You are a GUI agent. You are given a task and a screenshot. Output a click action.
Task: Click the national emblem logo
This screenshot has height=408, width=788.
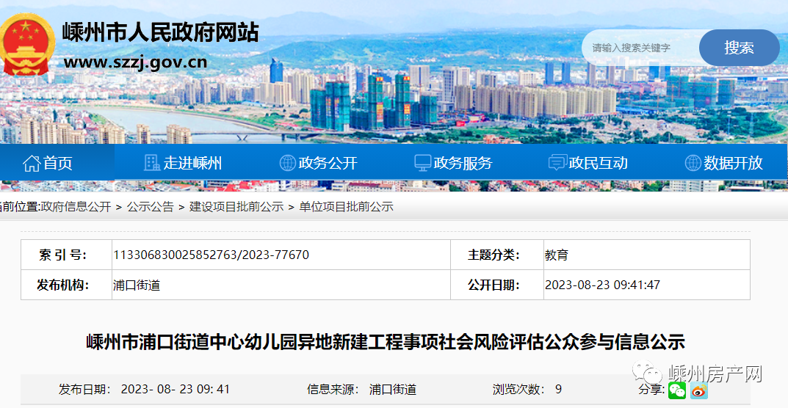26,44
